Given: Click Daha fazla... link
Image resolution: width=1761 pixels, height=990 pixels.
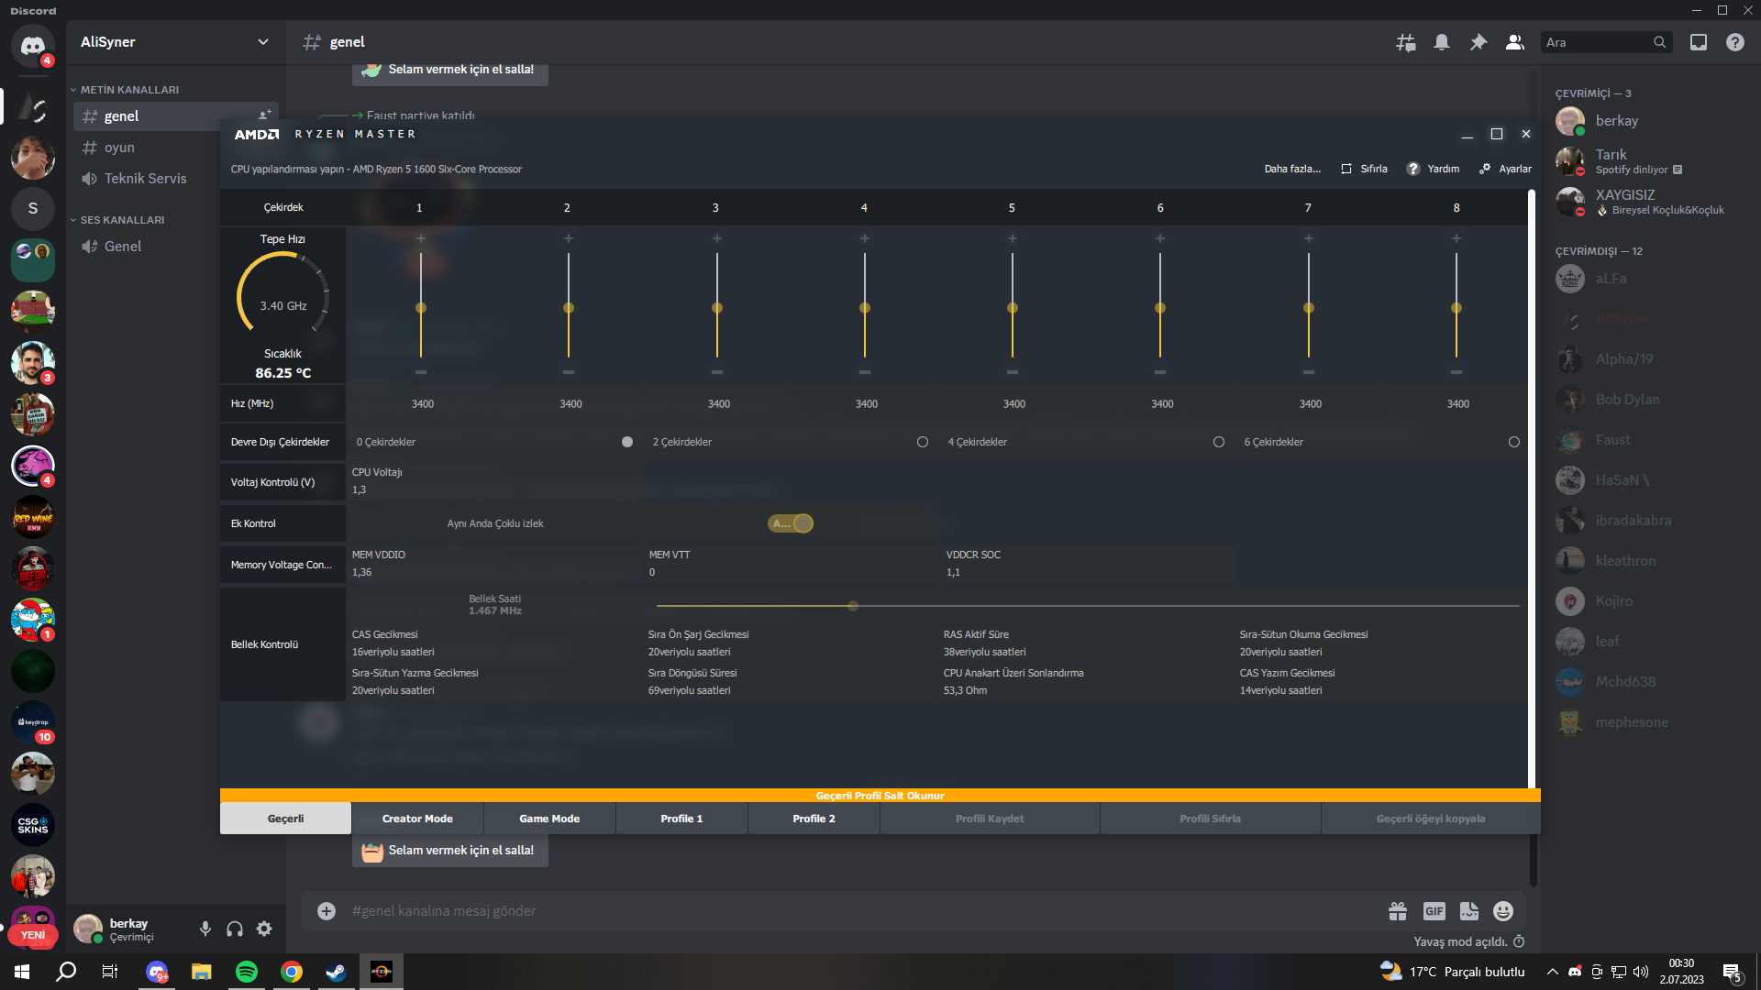Looking at the screenshot, I should click(x=1292, y=169).
